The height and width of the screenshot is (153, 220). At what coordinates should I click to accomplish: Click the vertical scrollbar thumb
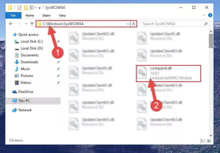211,41
